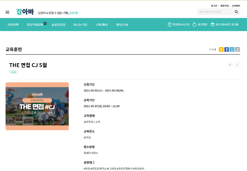
Task: Toggle the bell notification icon
Action: [x=237, y=65]
